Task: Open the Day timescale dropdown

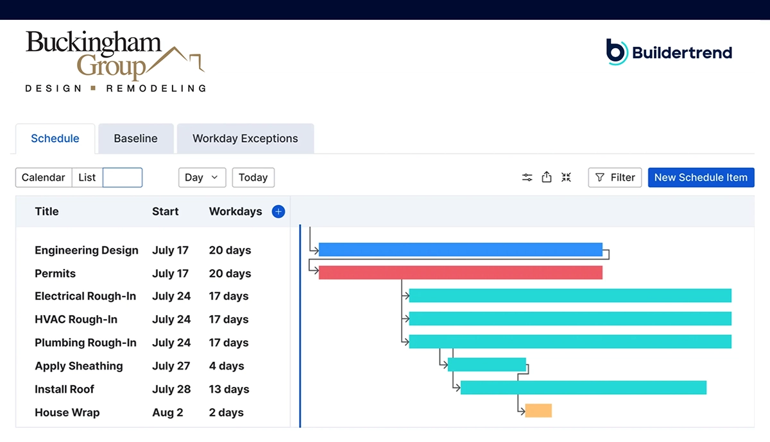Action: (x=201, y=177)
